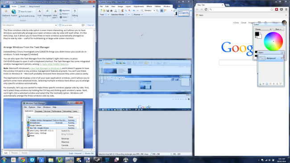The image size is (290, 163).
Task: Click the Live Writer help icon
Action: click(94, 6)
